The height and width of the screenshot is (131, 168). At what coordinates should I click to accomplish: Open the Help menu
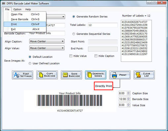[28, 9]
